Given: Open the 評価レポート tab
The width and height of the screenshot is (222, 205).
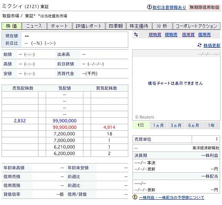Looking at the screenshot, I should click(89, 26).
